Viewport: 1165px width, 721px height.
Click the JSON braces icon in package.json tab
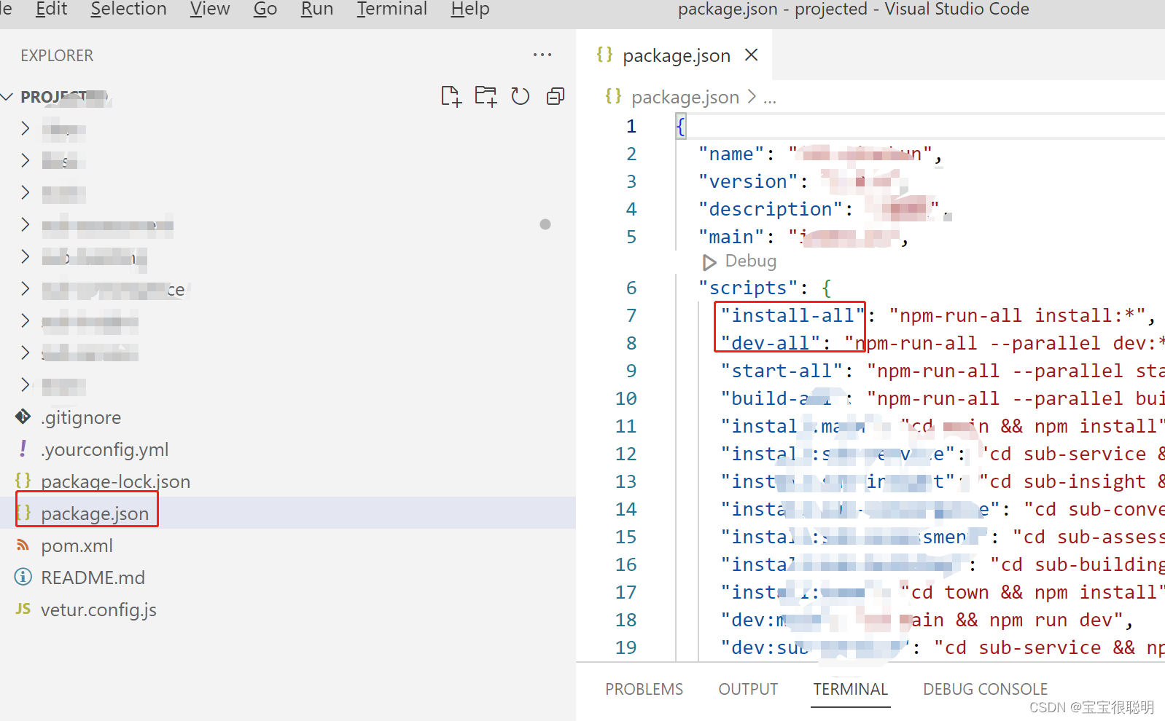coord(604,54)
